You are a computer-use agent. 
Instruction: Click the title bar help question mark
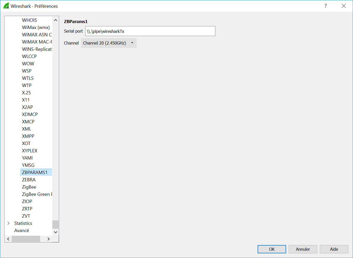[326, 6]
